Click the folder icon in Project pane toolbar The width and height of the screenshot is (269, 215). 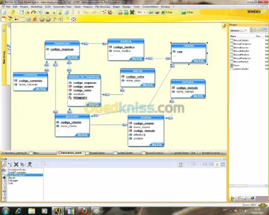259,30
